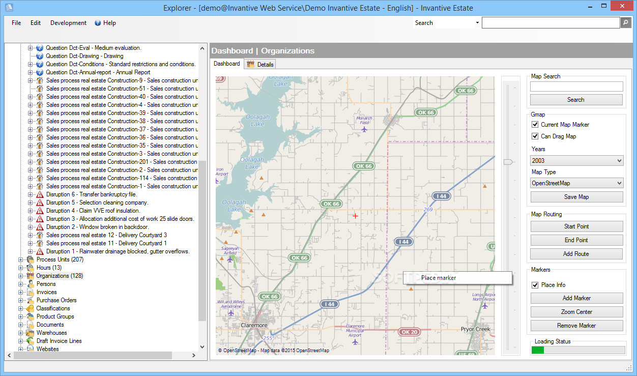This screenshot has height=376, width=637.
Task: Set the routing End Point
Action: click(x=576, y=240)
